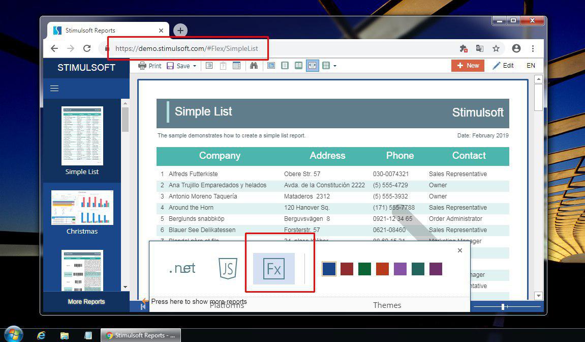This screenshot has height=342, width=585.
Task: Click the full screen view icon
Action: tap(271, 66)
